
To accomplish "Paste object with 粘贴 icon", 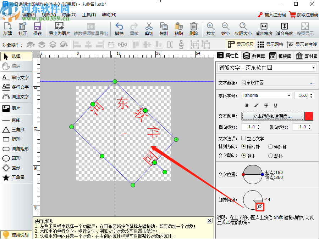I will pos(178,29).
